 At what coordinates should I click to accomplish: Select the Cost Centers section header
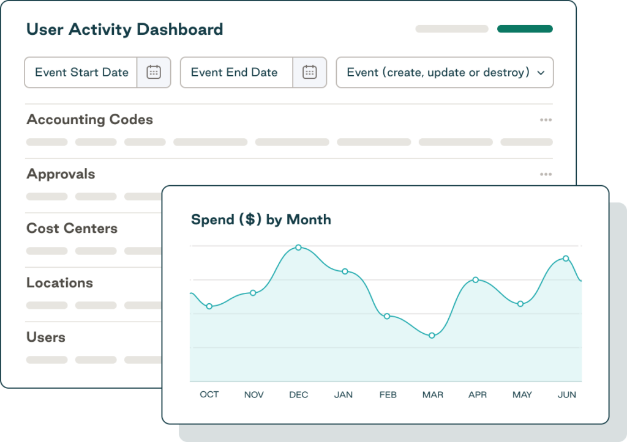pos(72,229)
